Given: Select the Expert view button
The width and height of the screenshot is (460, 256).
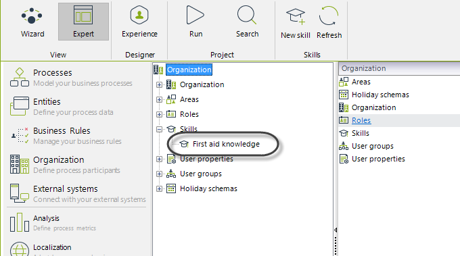Looking at the screenshot, I should pyautogui.click(x=83, y=22).
